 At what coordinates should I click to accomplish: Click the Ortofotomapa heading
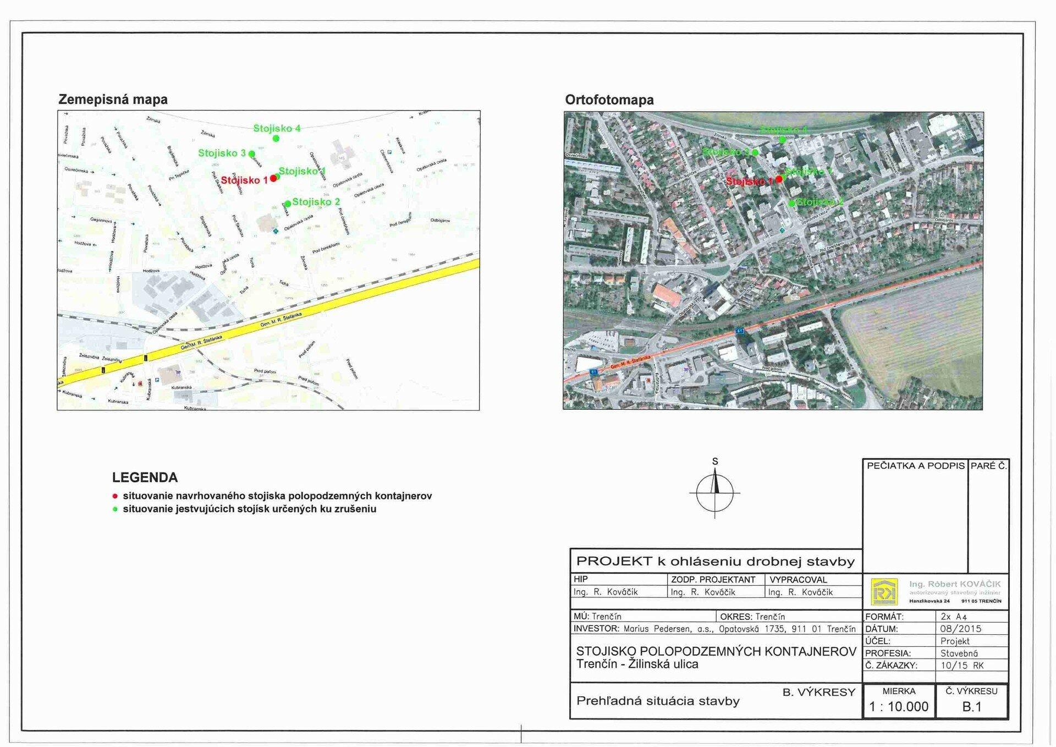pyautogui.click(x=609, y=100)
